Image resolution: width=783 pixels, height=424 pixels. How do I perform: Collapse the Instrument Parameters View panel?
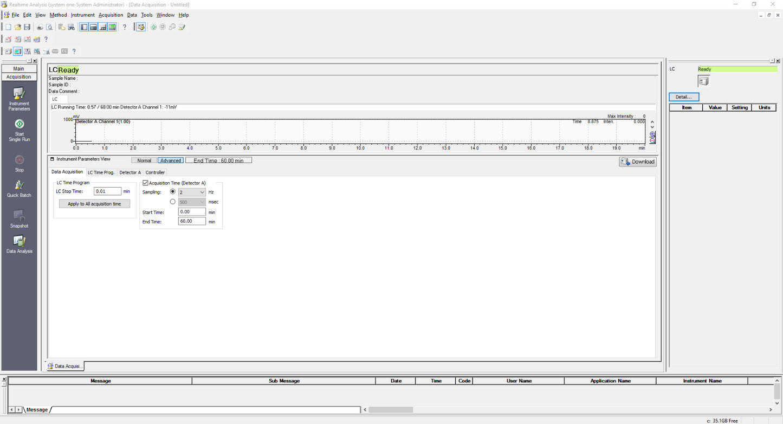(x=53, y=159)
